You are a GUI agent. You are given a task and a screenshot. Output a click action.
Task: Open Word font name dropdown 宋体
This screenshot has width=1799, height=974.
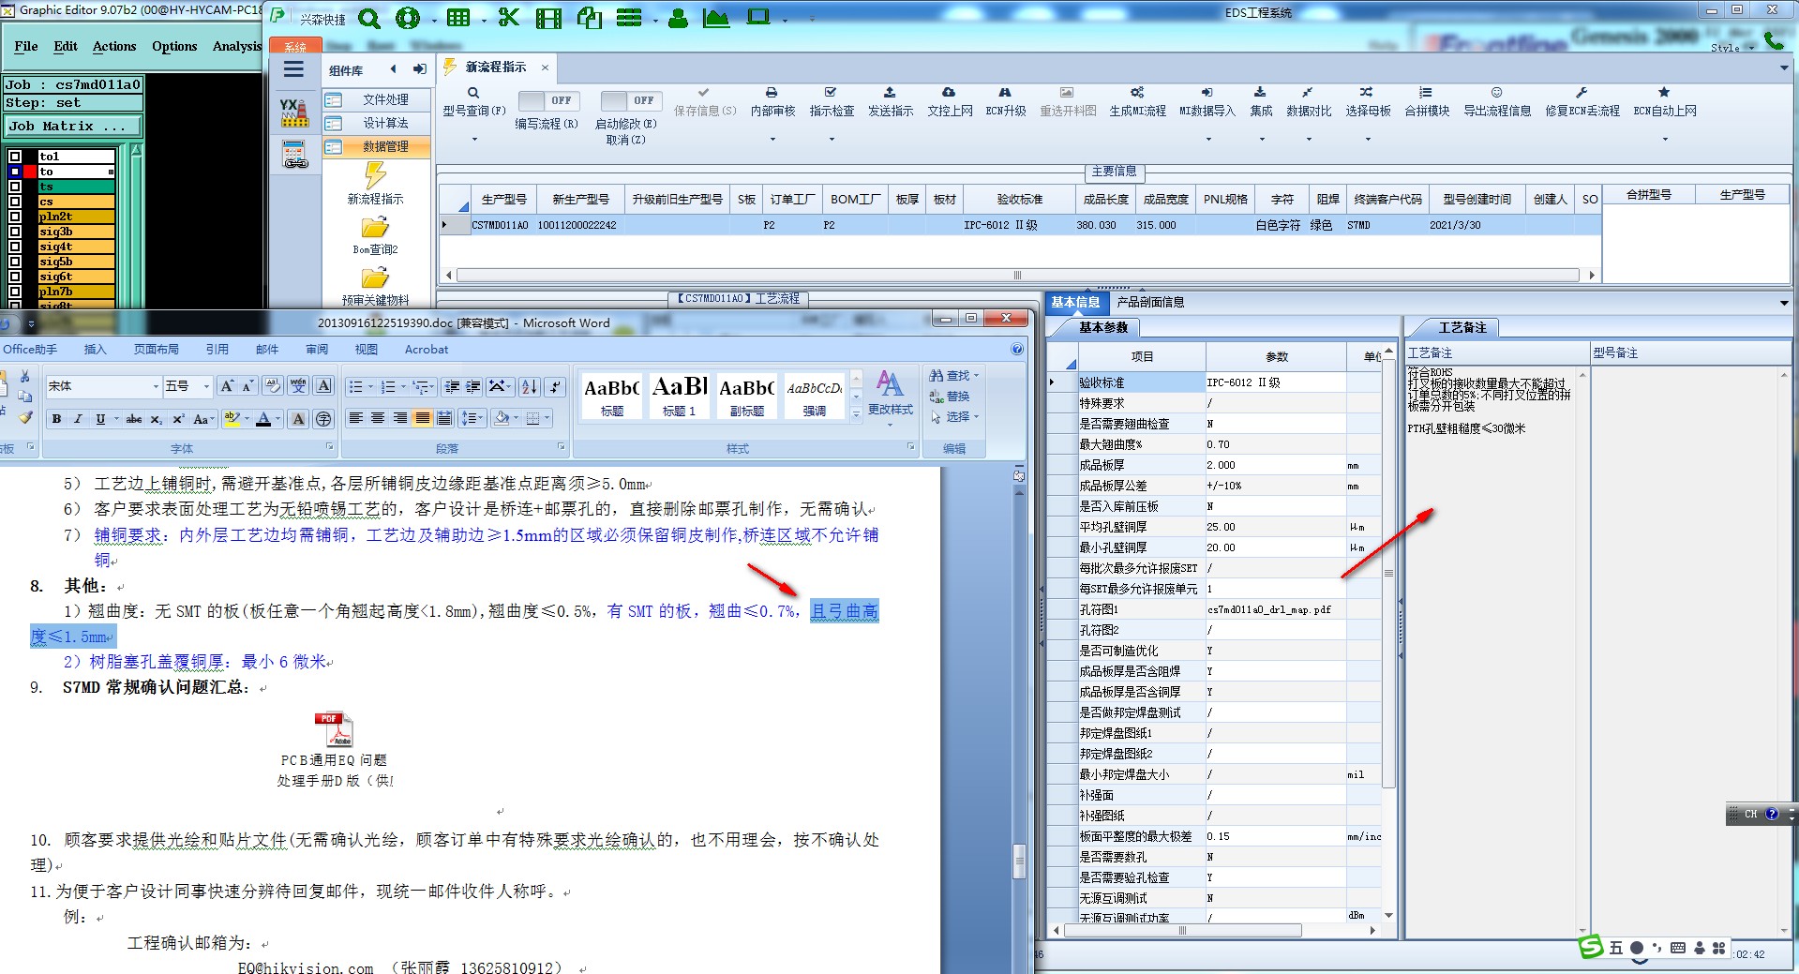tap(156, 386)
